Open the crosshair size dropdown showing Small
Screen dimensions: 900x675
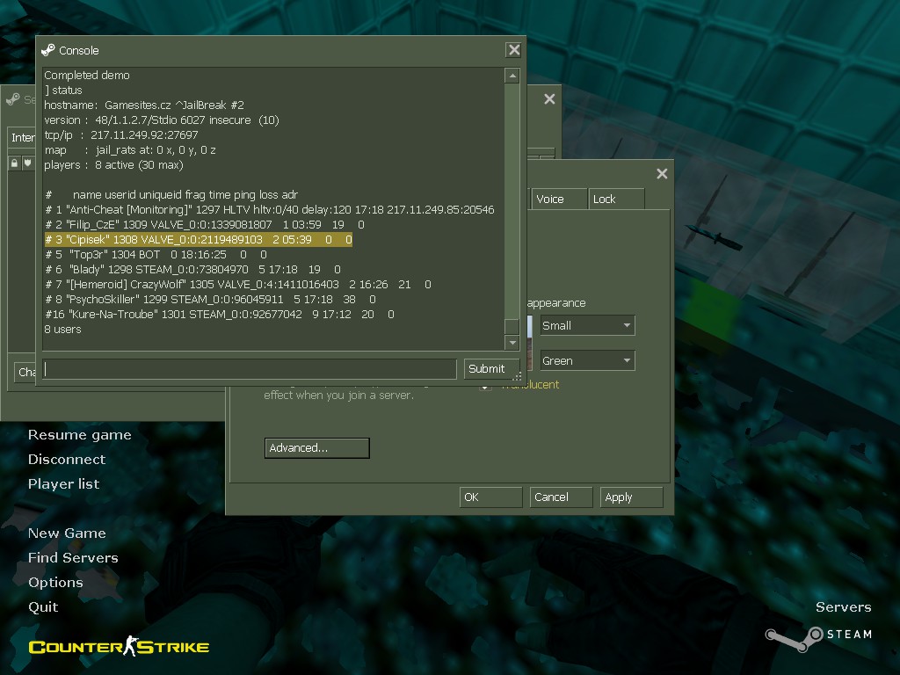587,325
